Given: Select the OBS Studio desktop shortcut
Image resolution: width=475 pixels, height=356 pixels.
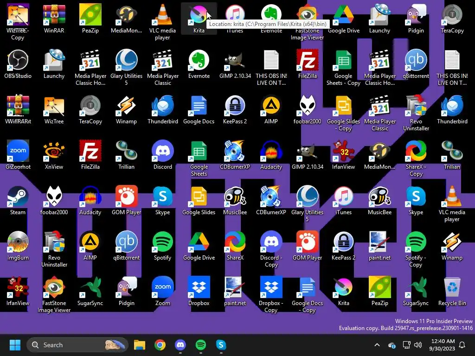Looking at the screenshot, I should 18,64.
